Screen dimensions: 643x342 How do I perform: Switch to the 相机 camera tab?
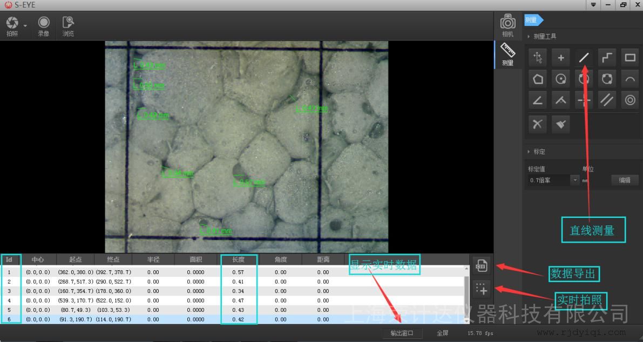(x=507, y=25)
